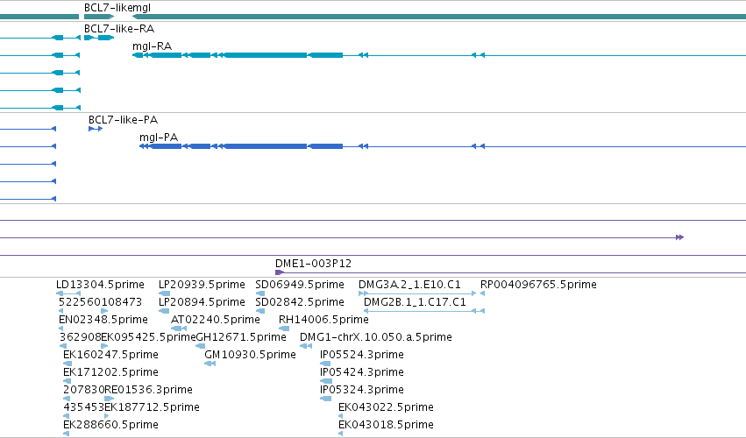The width and height of the screenshot is (746, 438).
Task: Select the 522560108473 EST label
Action: 101,302
